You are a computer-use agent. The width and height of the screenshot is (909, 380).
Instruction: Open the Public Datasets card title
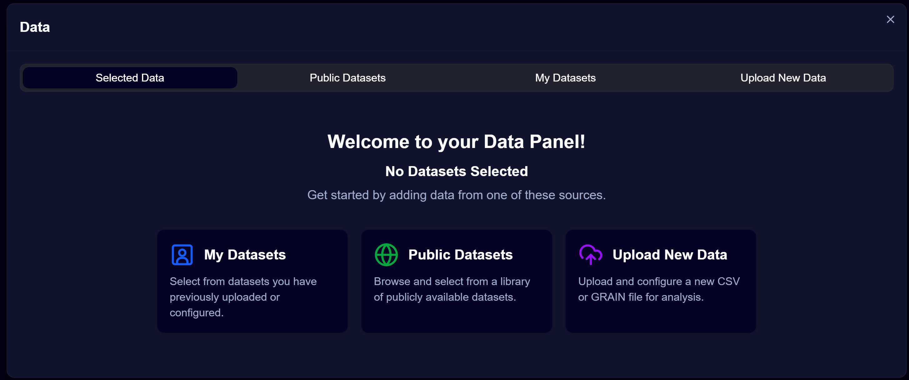460,254
